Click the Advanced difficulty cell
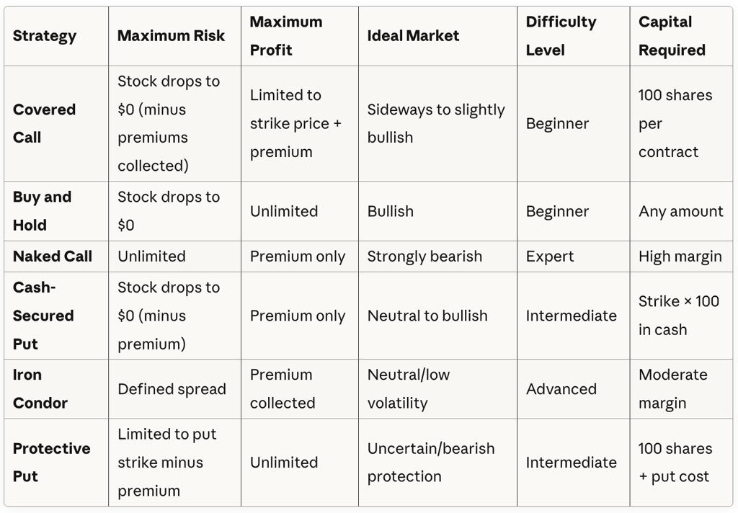The width and height of the screenshot is (738, 513). (561, 389)
